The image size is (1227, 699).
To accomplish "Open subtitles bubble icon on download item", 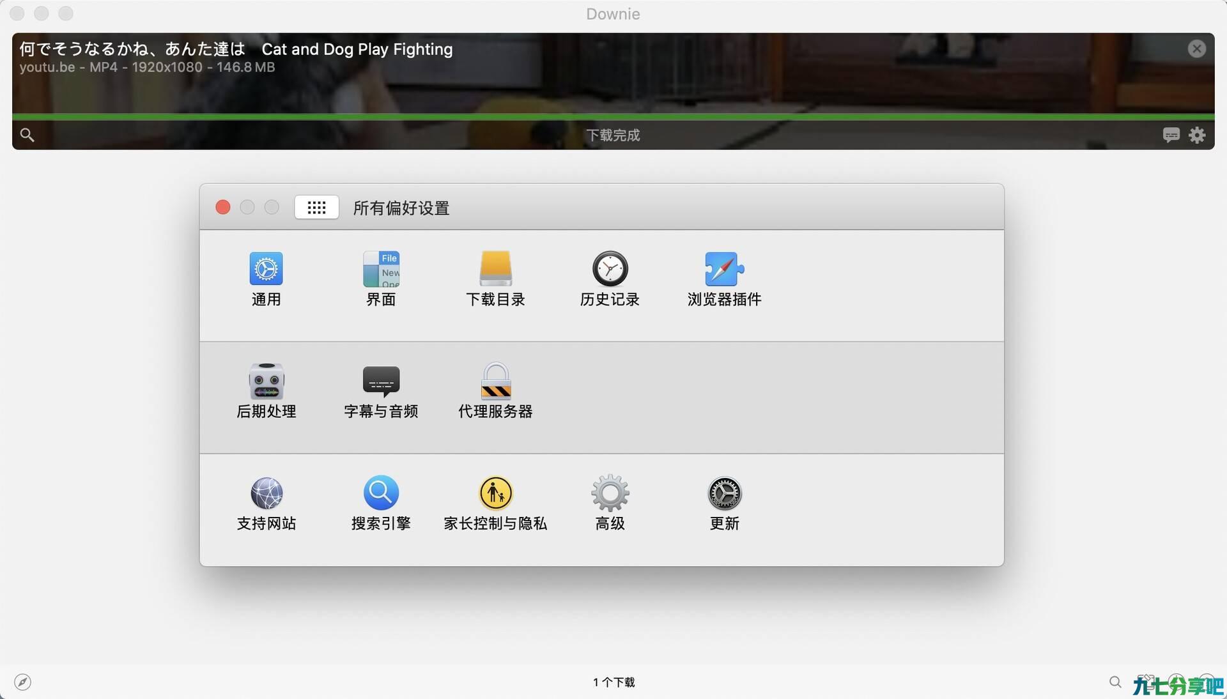I will (x=1171, y=135).
